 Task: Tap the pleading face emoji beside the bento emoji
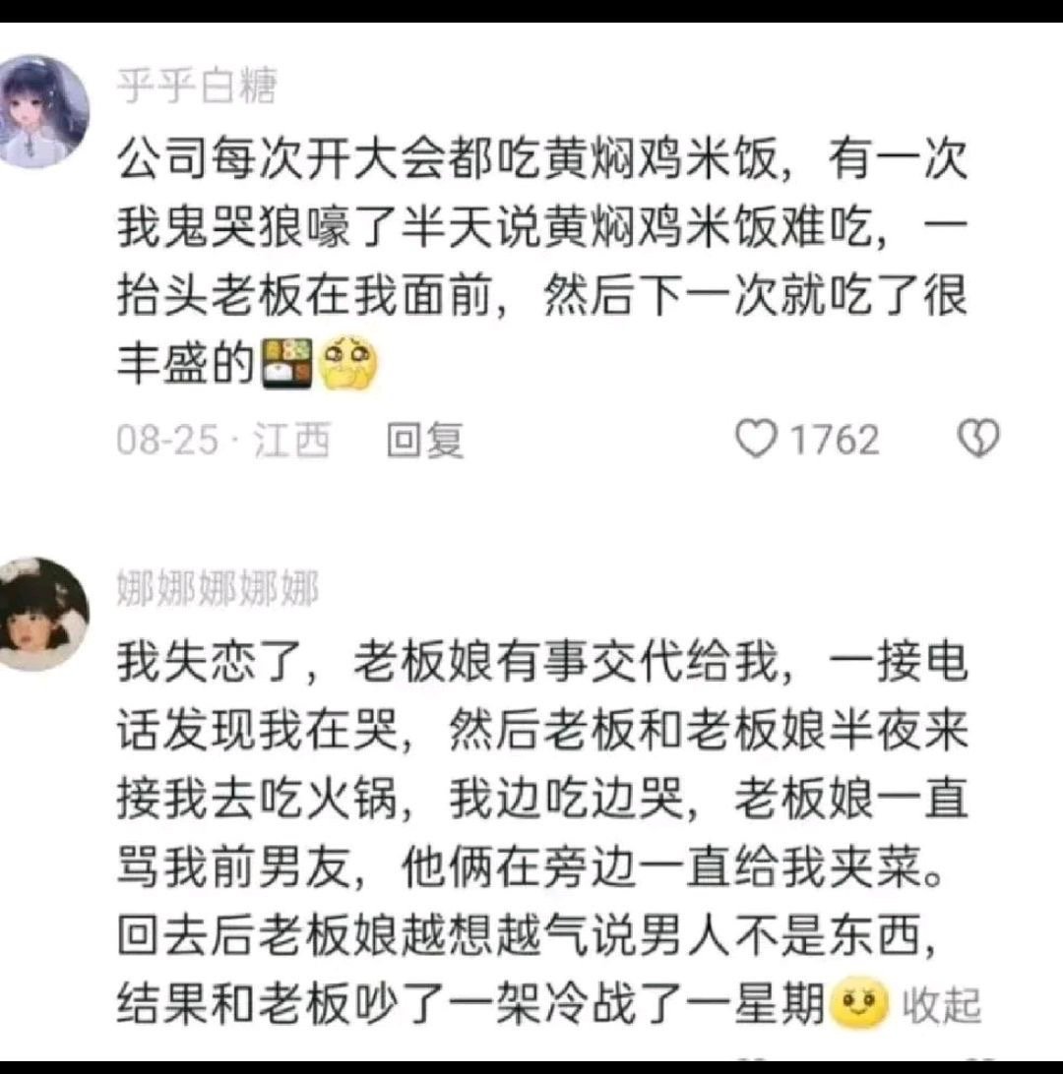(348, 363)
